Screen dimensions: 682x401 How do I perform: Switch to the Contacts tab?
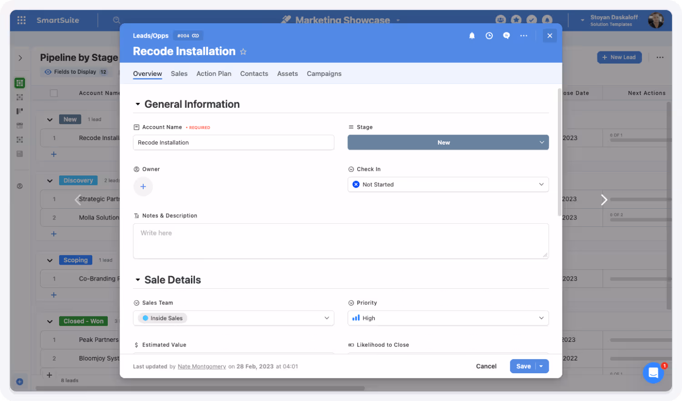[x=254, y=74]
